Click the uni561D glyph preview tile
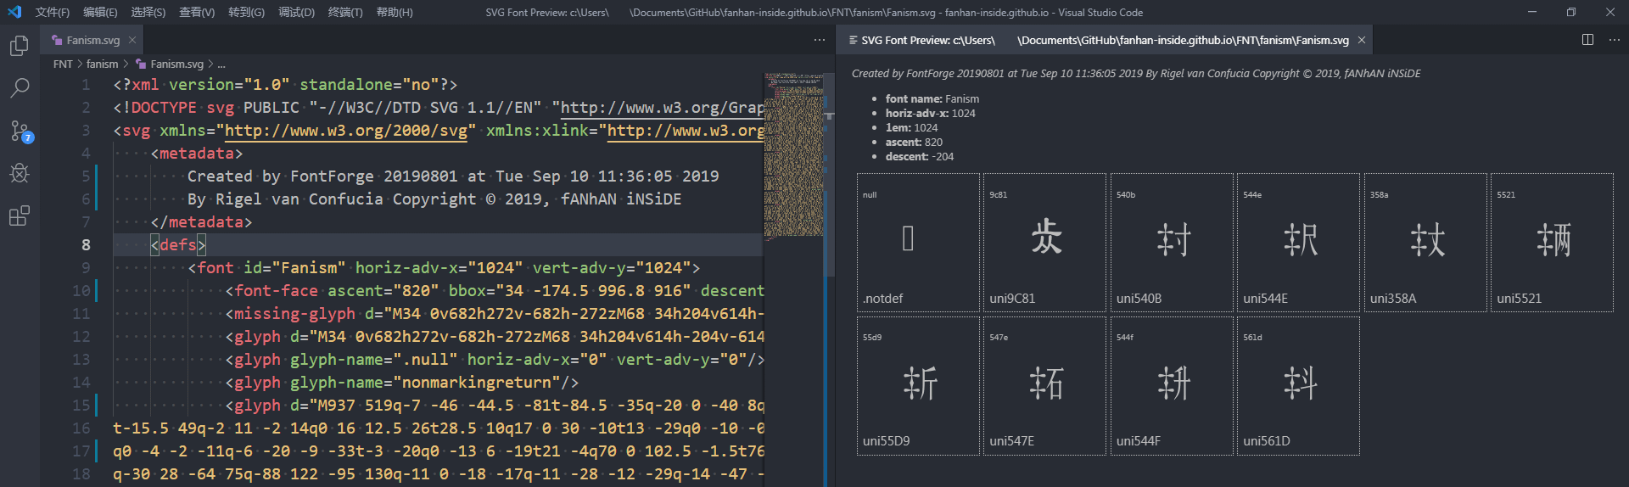The image size is (1629, 487). 1298,386
